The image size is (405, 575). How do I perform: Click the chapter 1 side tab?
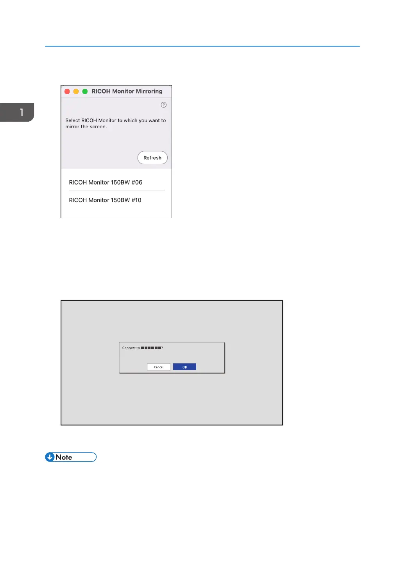point(17,112)
